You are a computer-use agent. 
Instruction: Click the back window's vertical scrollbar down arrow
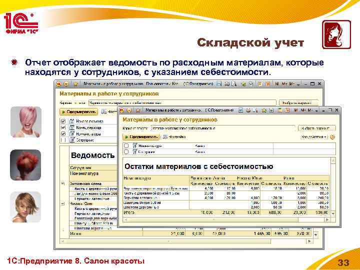[x=316, y=234]
